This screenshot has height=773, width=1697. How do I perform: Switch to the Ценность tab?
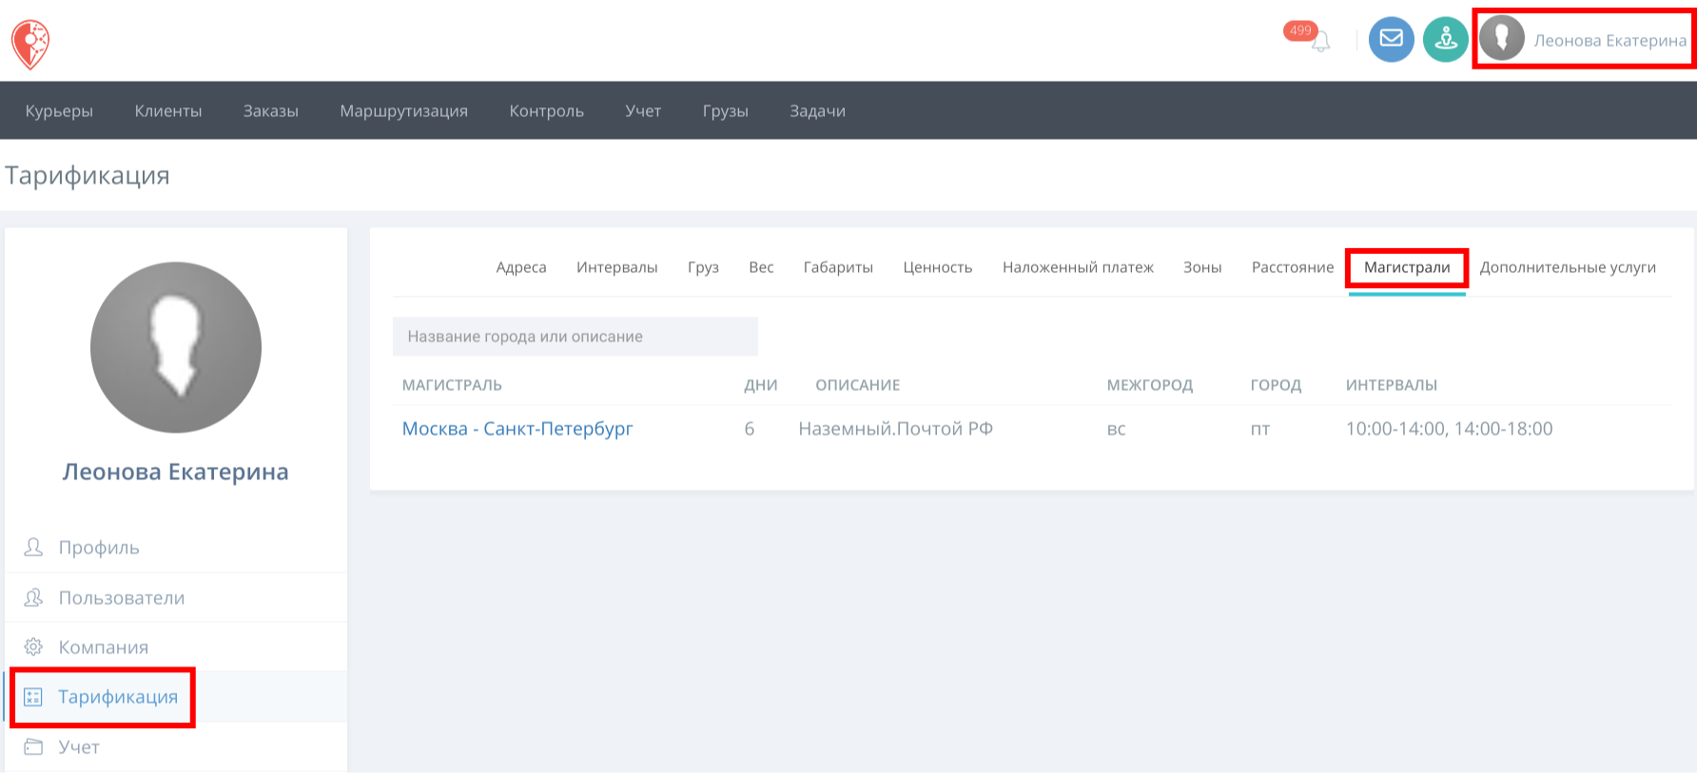(938, 267)
